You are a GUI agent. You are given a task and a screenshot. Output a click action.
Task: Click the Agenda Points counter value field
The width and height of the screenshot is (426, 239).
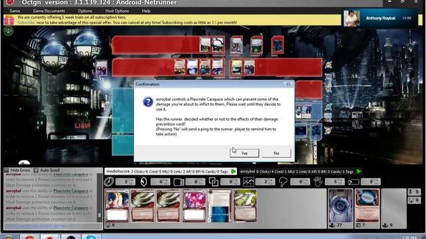click(x=265, y=182)
